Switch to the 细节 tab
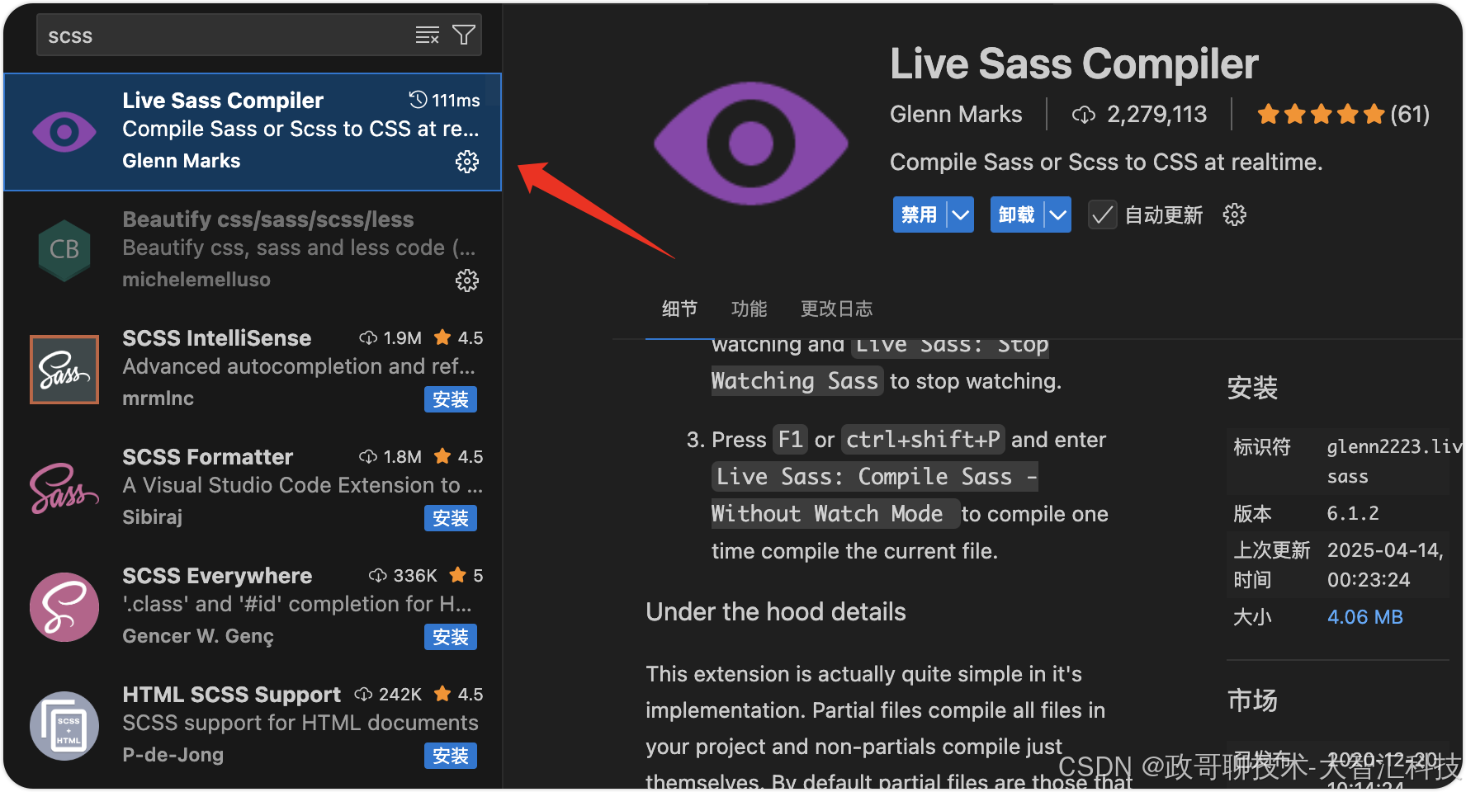The width and height of the screenshot is (1466, 792). point(679,309)
